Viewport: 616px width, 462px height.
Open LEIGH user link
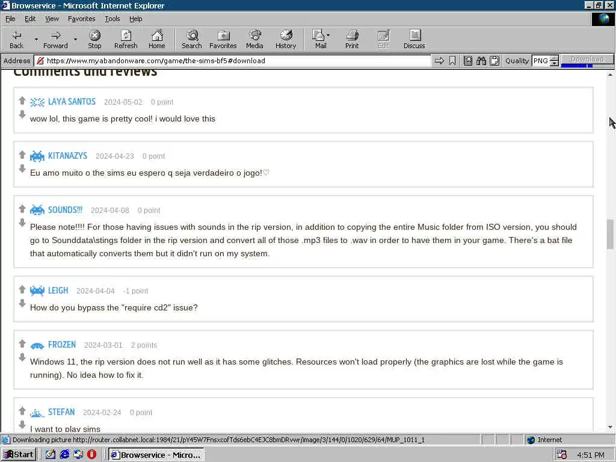coord(58,291)
